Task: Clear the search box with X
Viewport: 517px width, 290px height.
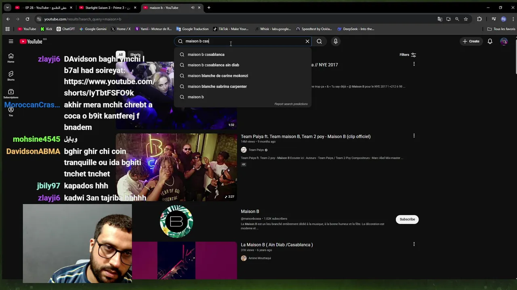Action: (307, 41)
